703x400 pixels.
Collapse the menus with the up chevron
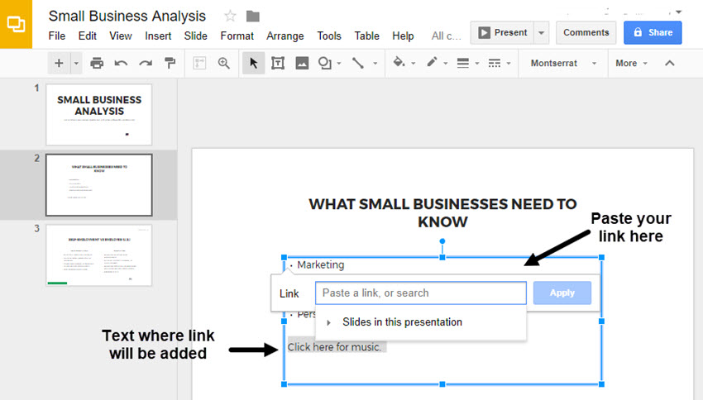click(670, 63)
